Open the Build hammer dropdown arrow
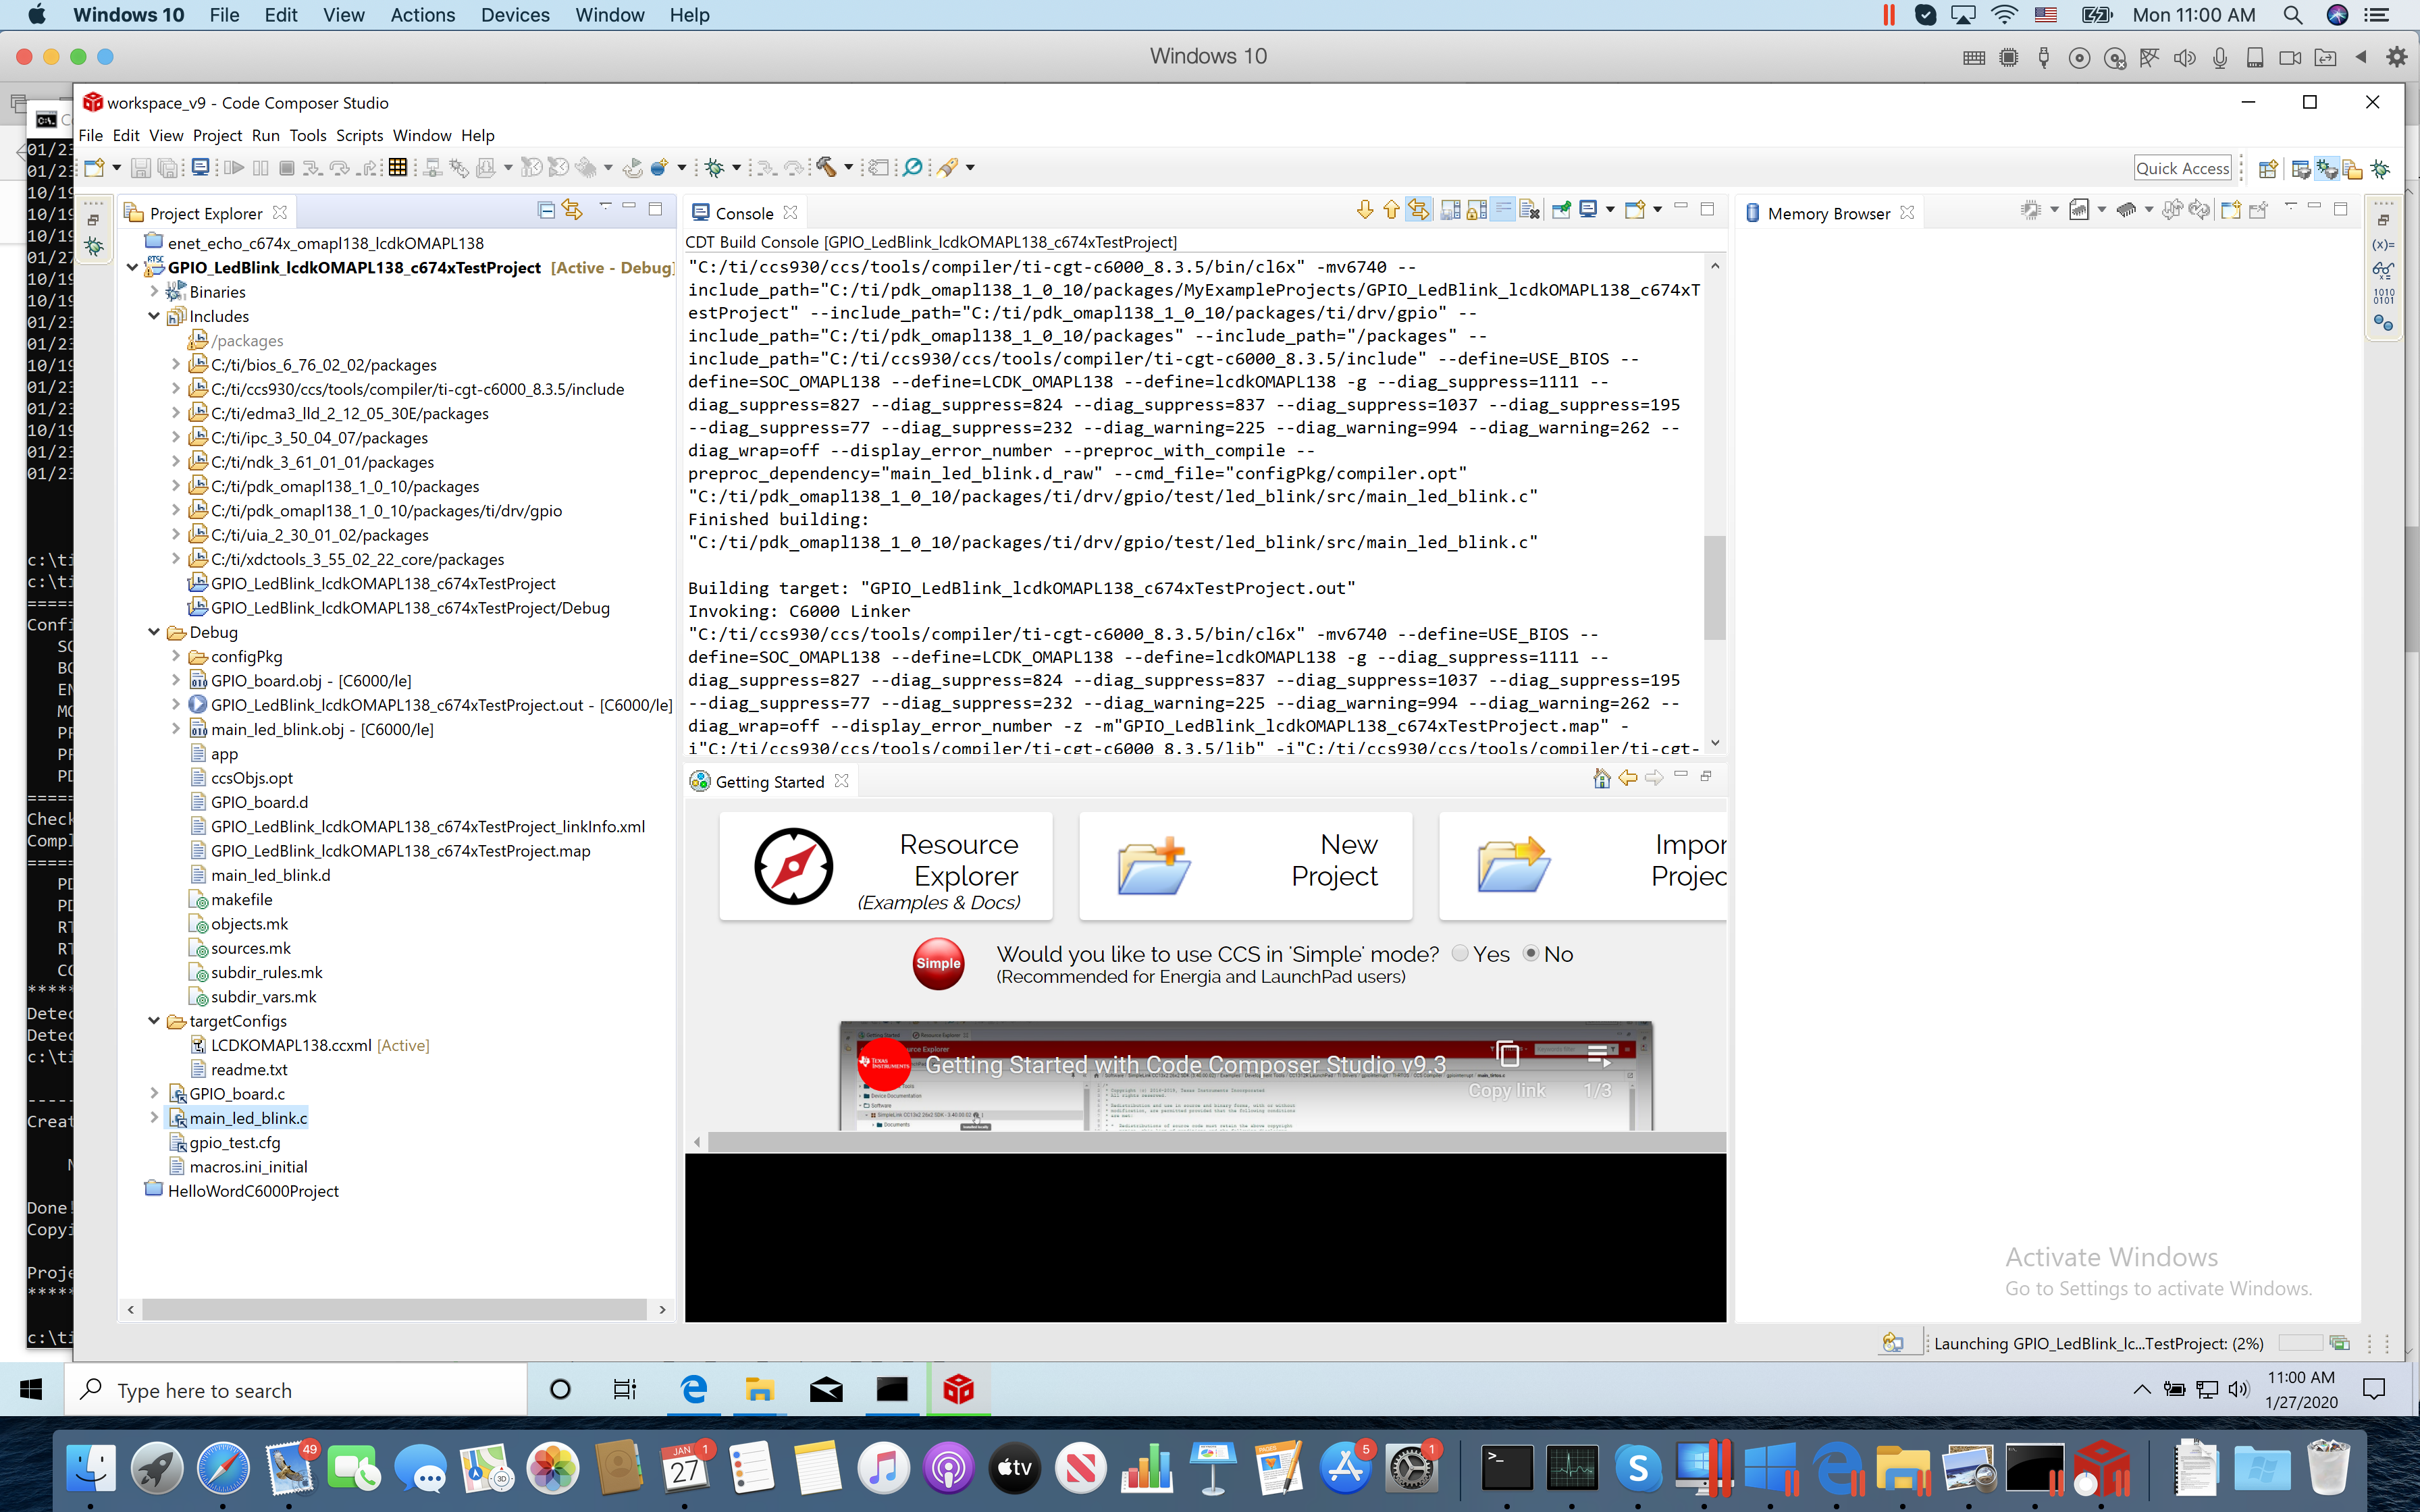The width and height of the screenshot is (2420, 1512). 848,168
